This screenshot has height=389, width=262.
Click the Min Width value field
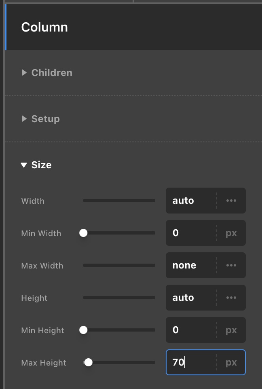click(x=191, y=233)
